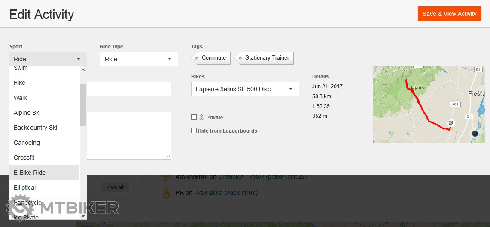Click the finish flag marker on map
The height and width of the screenshot is (227, 490).
[451, 123]
